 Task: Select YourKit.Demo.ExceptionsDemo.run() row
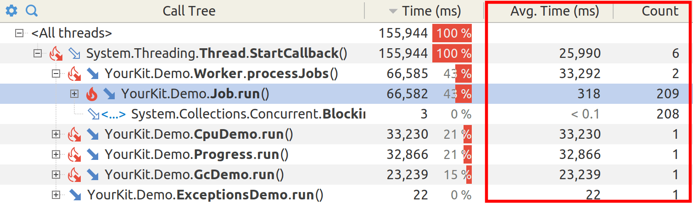tap(346, 195)
